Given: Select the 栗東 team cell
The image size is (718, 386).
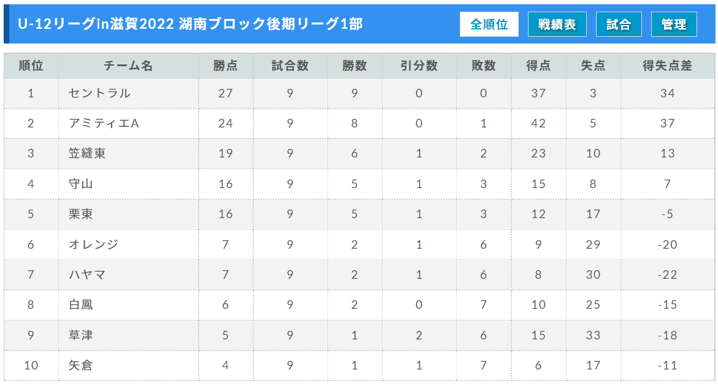Looking at the screenshot, I should tap(80, 214).
